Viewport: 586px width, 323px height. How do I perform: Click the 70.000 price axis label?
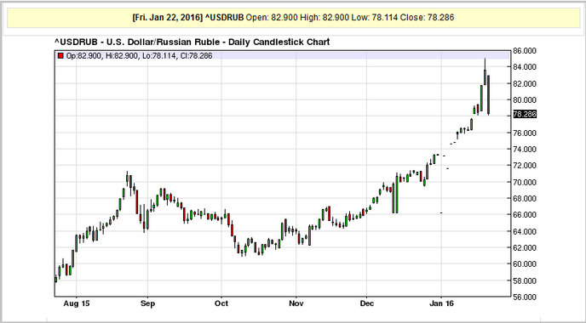click(x=525, y=182)
